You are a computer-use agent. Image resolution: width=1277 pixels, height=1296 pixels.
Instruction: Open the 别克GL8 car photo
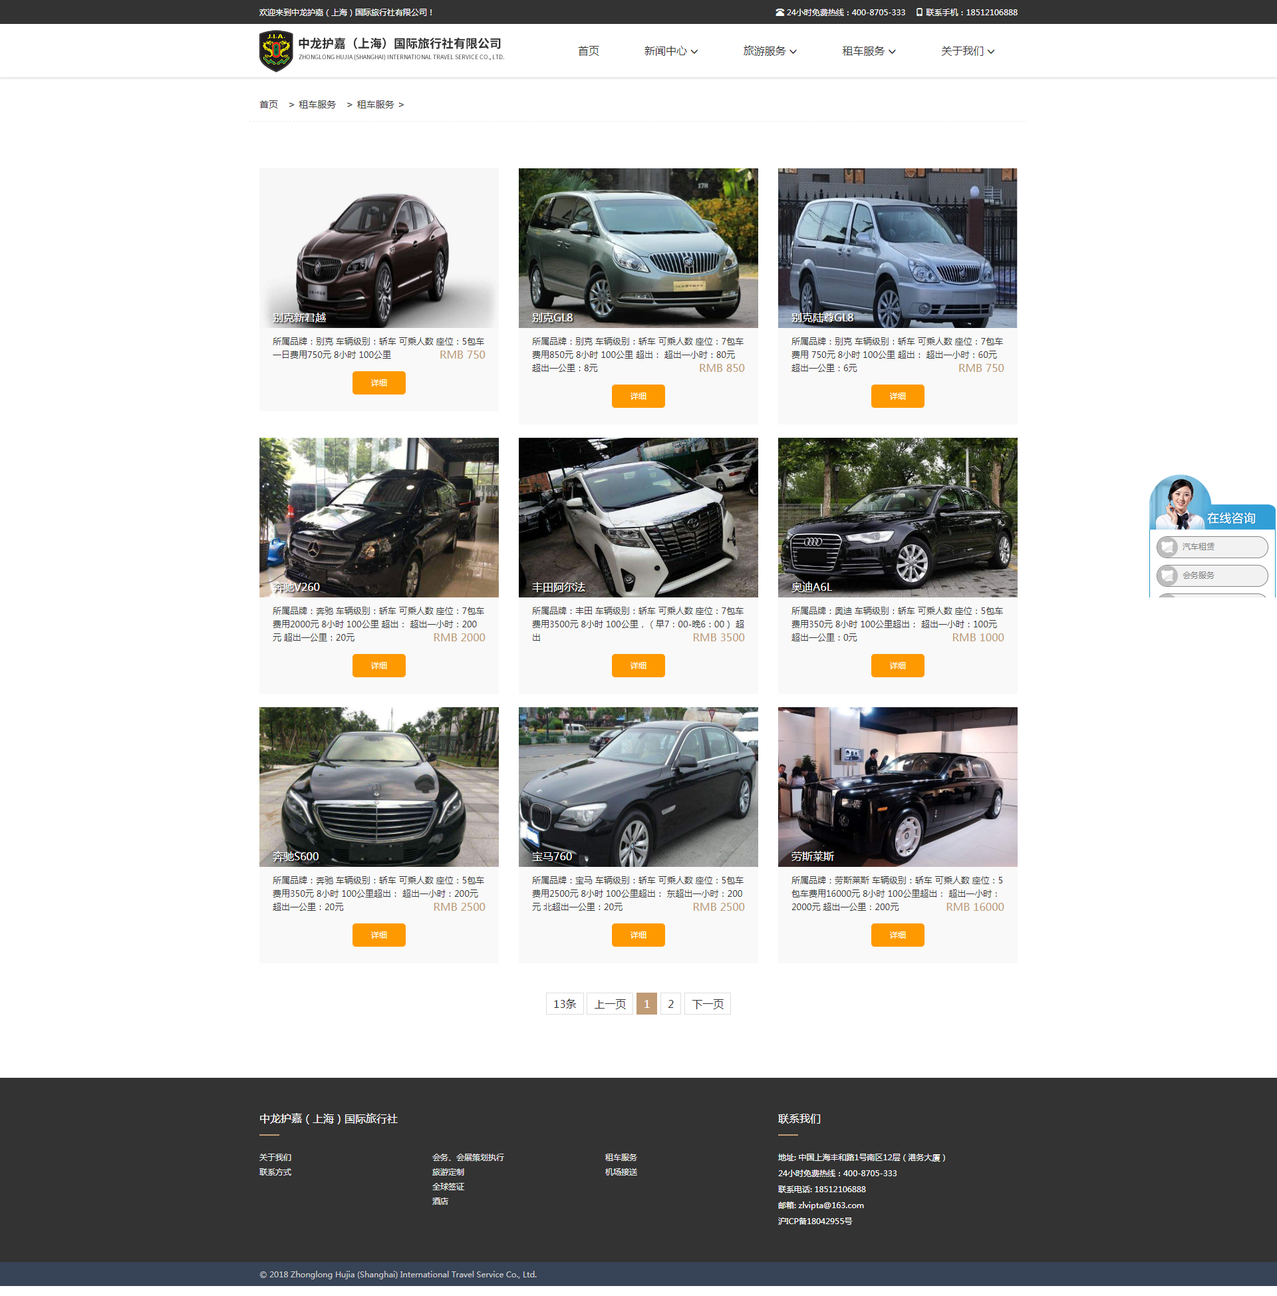638,248
